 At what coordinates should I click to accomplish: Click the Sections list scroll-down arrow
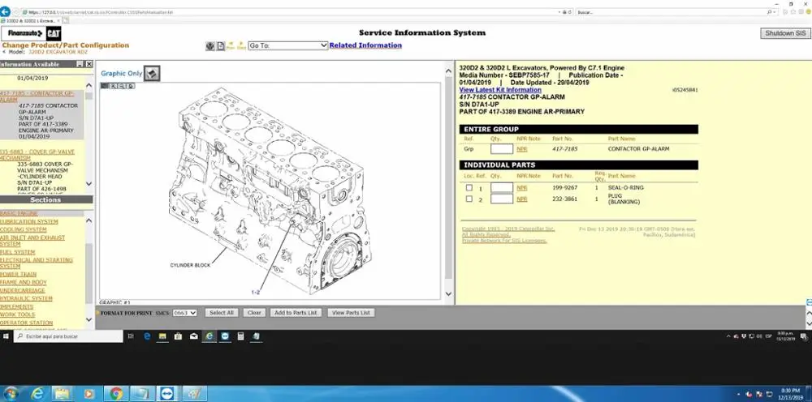click(x=89, y=320)
